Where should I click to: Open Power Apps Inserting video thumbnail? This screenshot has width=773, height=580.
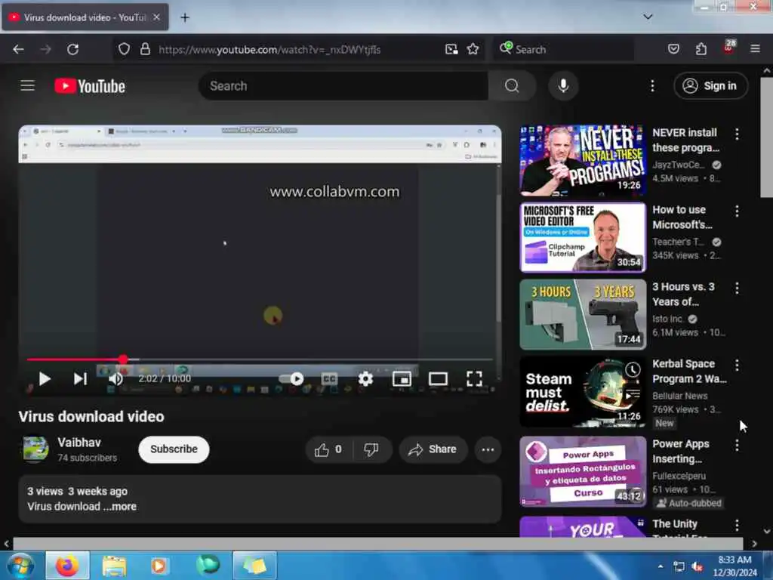pyautogui.click(x=583, y=471)
